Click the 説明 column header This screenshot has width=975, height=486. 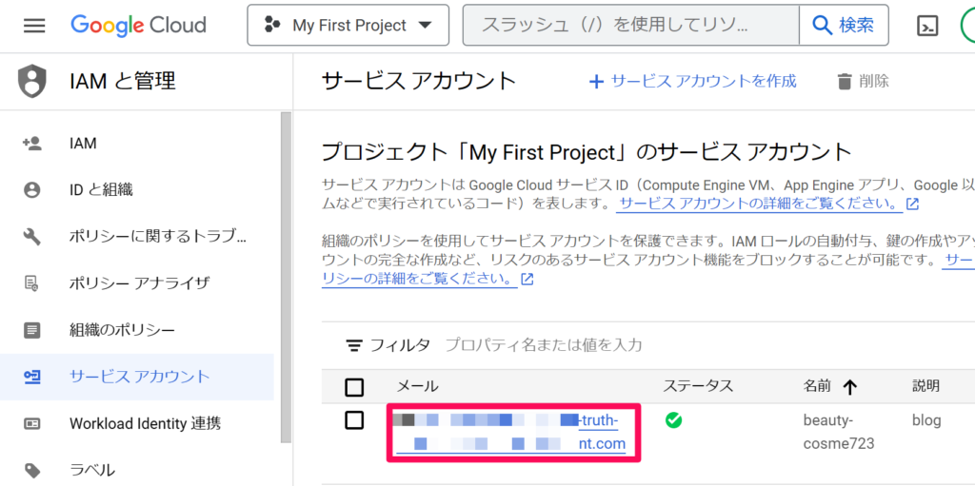tap(925, 386)
